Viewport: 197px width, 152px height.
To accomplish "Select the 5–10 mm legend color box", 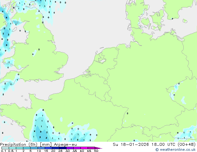I will pyautogui.click(x=34, y=148).
